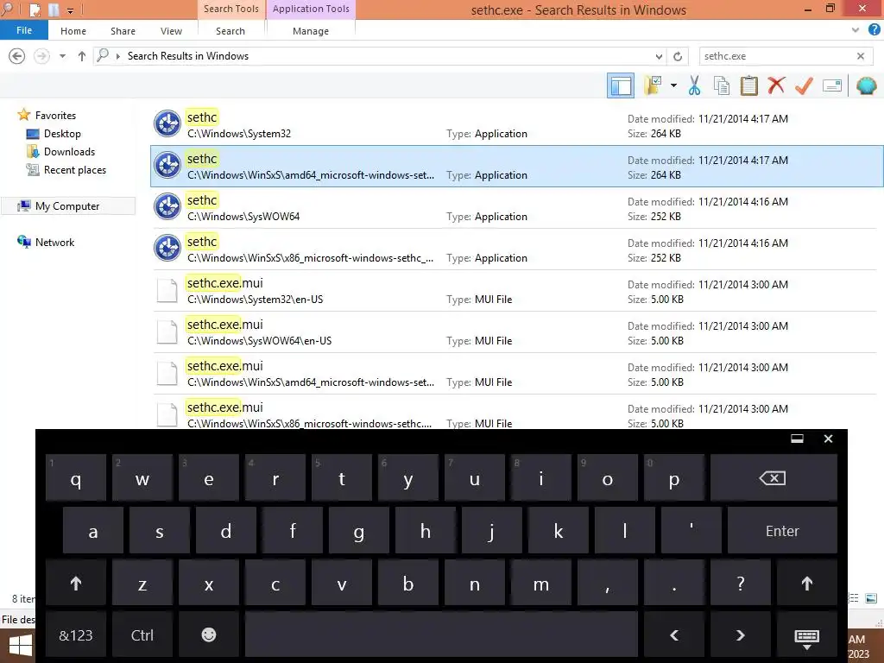Switch to the Share ribbon tab
This screenshot has width=884, height=663.
123,31
